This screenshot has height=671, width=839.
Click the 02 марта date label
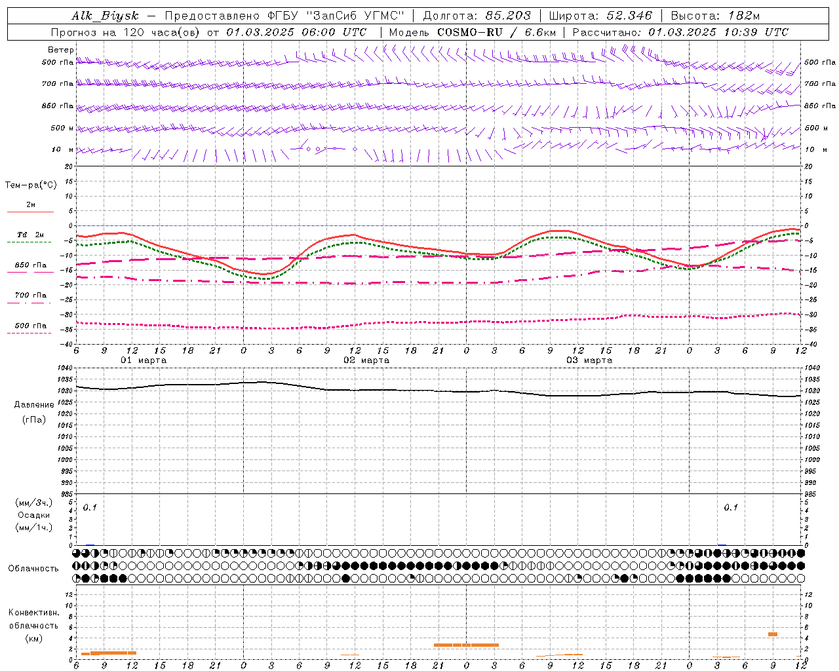367,360
